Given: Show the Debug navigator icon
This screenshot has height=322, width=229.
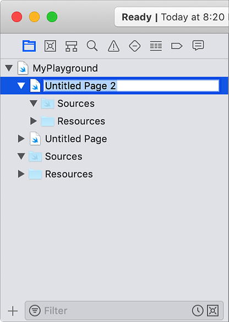Looking at the screenshot, I should (156, 46).
